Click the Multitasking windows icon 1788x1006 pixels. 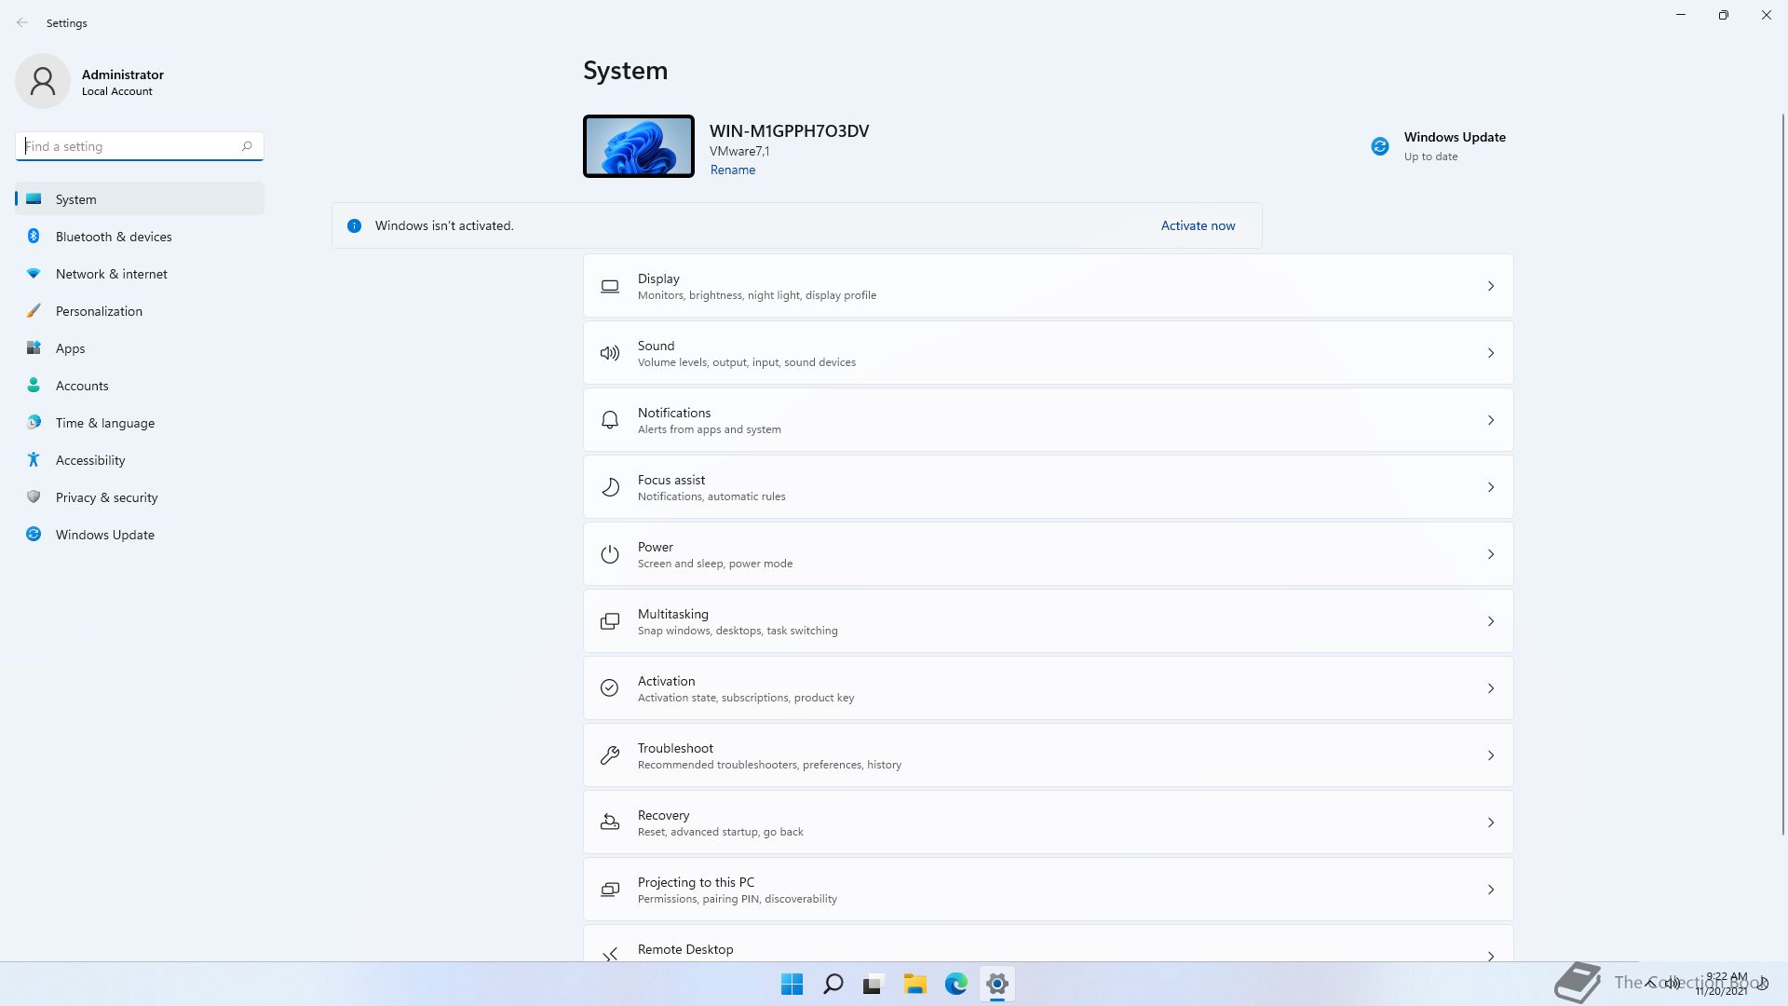[x=610, y=621]
